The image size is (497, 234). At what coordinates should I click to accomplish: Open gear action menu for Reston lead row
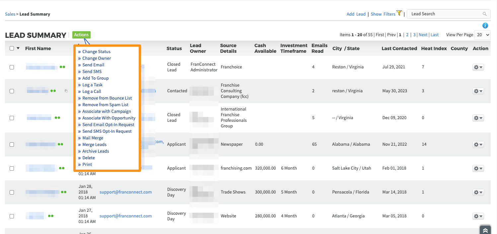coord(478,67)
